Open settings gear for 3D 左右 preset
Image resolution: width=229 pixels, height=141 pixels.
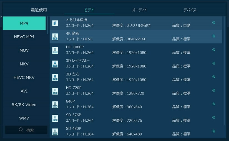[214, 77]
